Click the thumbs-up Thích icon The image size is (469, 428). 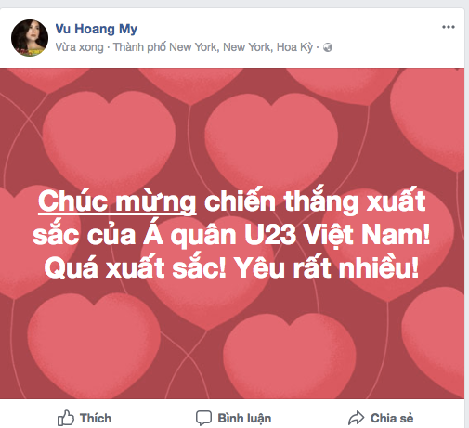coord(66,418)
